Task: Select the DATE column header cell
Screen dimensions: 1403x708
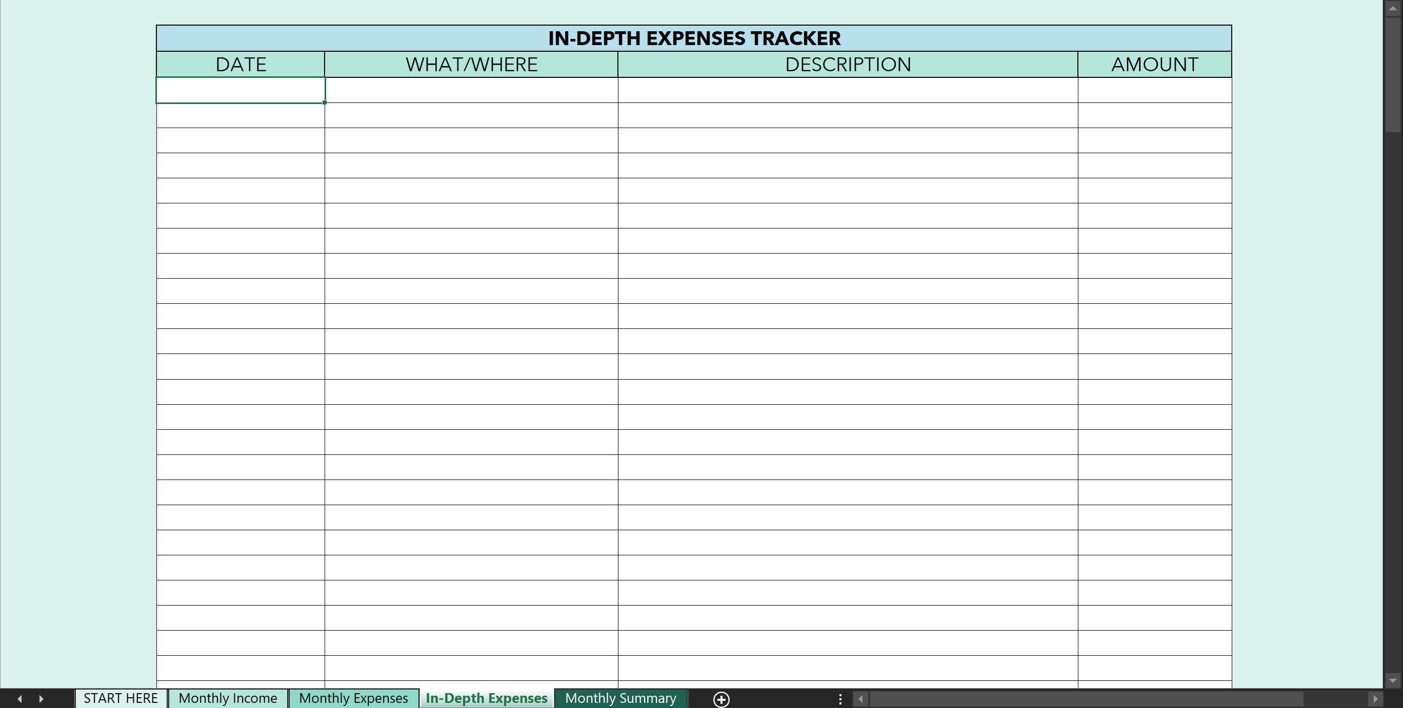Action: tap(239, 64)
